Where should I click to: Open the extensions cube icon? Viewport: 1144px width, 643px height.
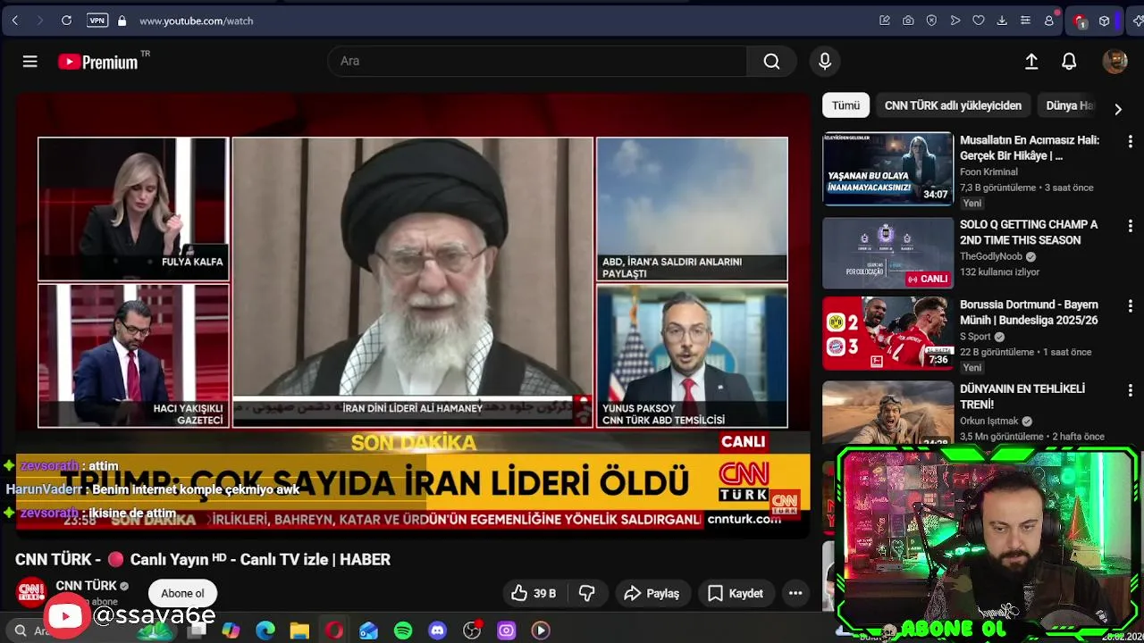click(x=1104, y=21)
